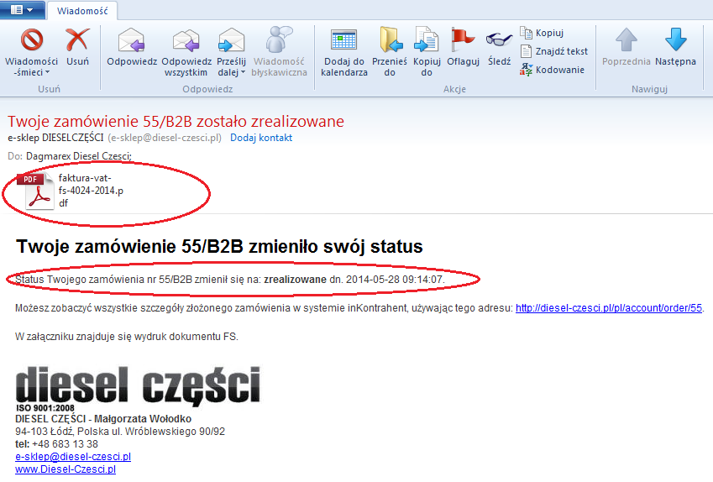Select the Wiadomość ribbon tab
Image resolution: width=713 pixels, height=482 pixels.
coord(82,11)
